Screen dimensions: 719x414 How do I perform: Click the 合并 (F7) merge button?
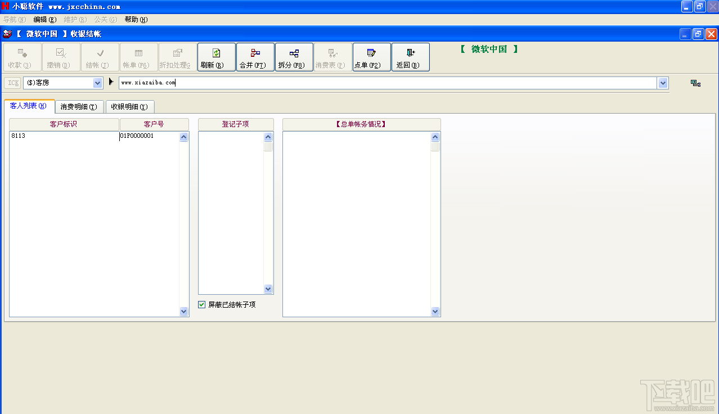[255, 57]
